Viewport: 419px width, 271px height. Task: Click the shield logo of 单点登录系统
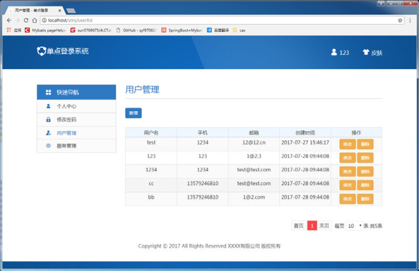pos(41,51)
